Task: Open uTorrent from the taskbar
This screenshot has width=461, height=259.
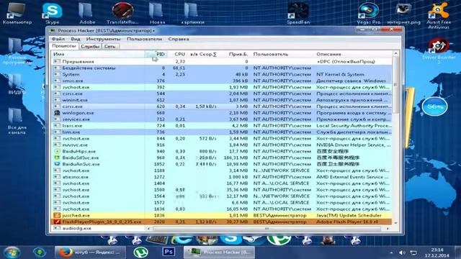Action: pyautogui.click(x=141, y=253)
